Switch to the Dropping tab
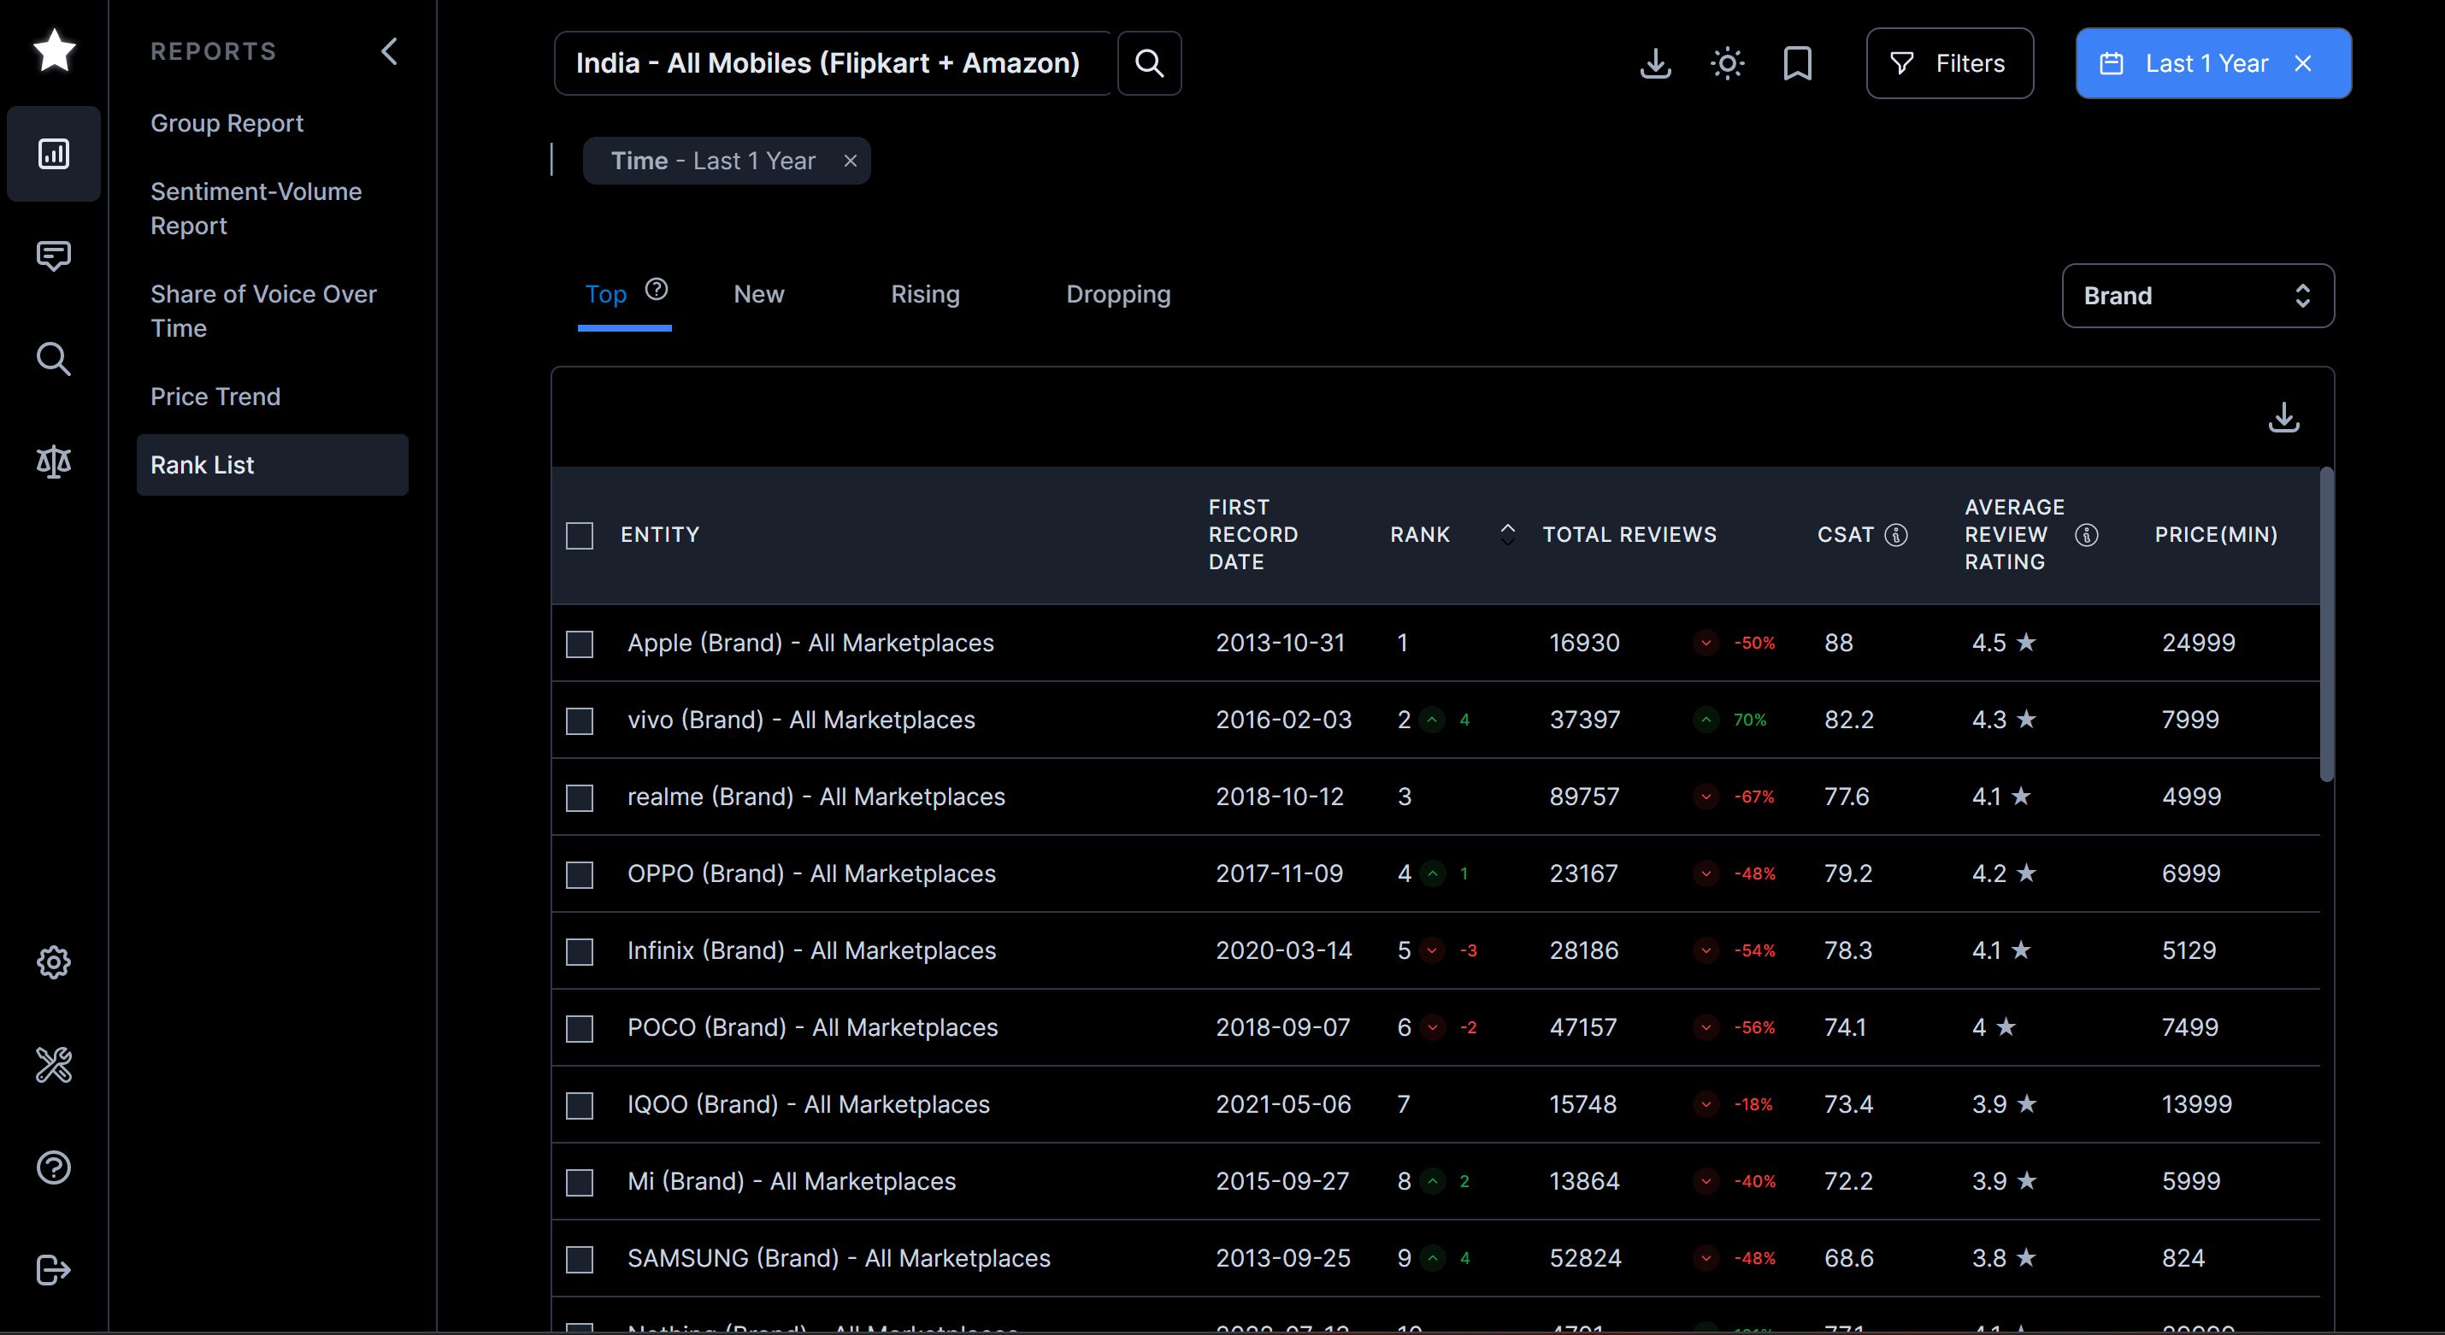Image resolution: width=2445 pixels, height=1335 pixels. pyautogui.click(x=1118, y=294)
